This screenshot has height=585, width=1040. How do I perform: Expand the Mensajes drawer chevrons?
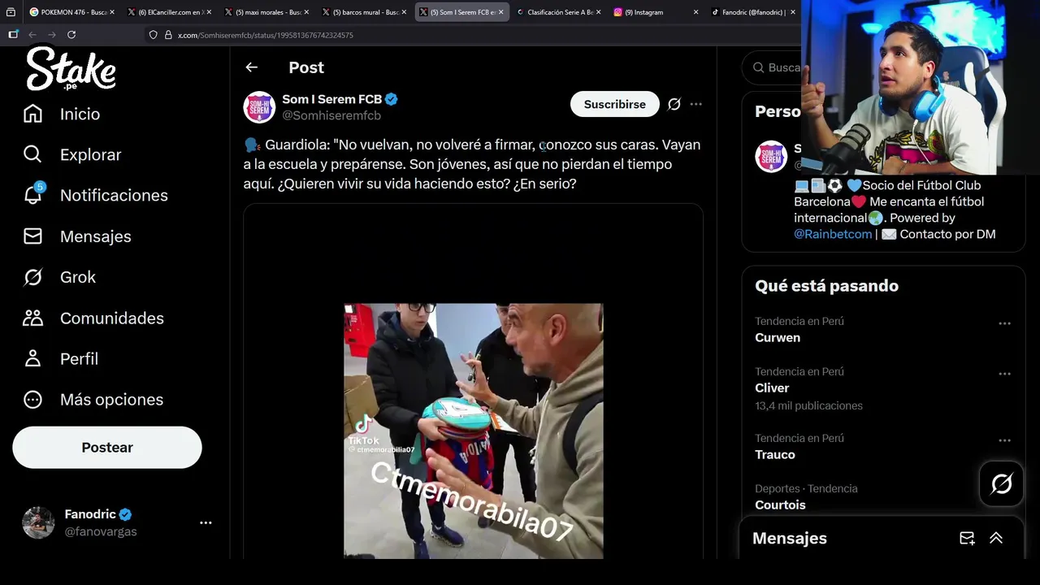[996, 538]
